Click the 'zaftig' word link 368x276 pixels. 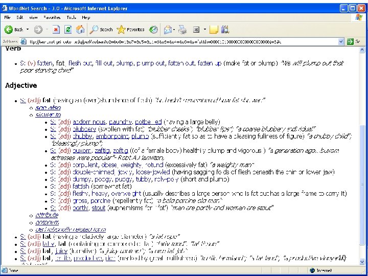coord(102,150)
